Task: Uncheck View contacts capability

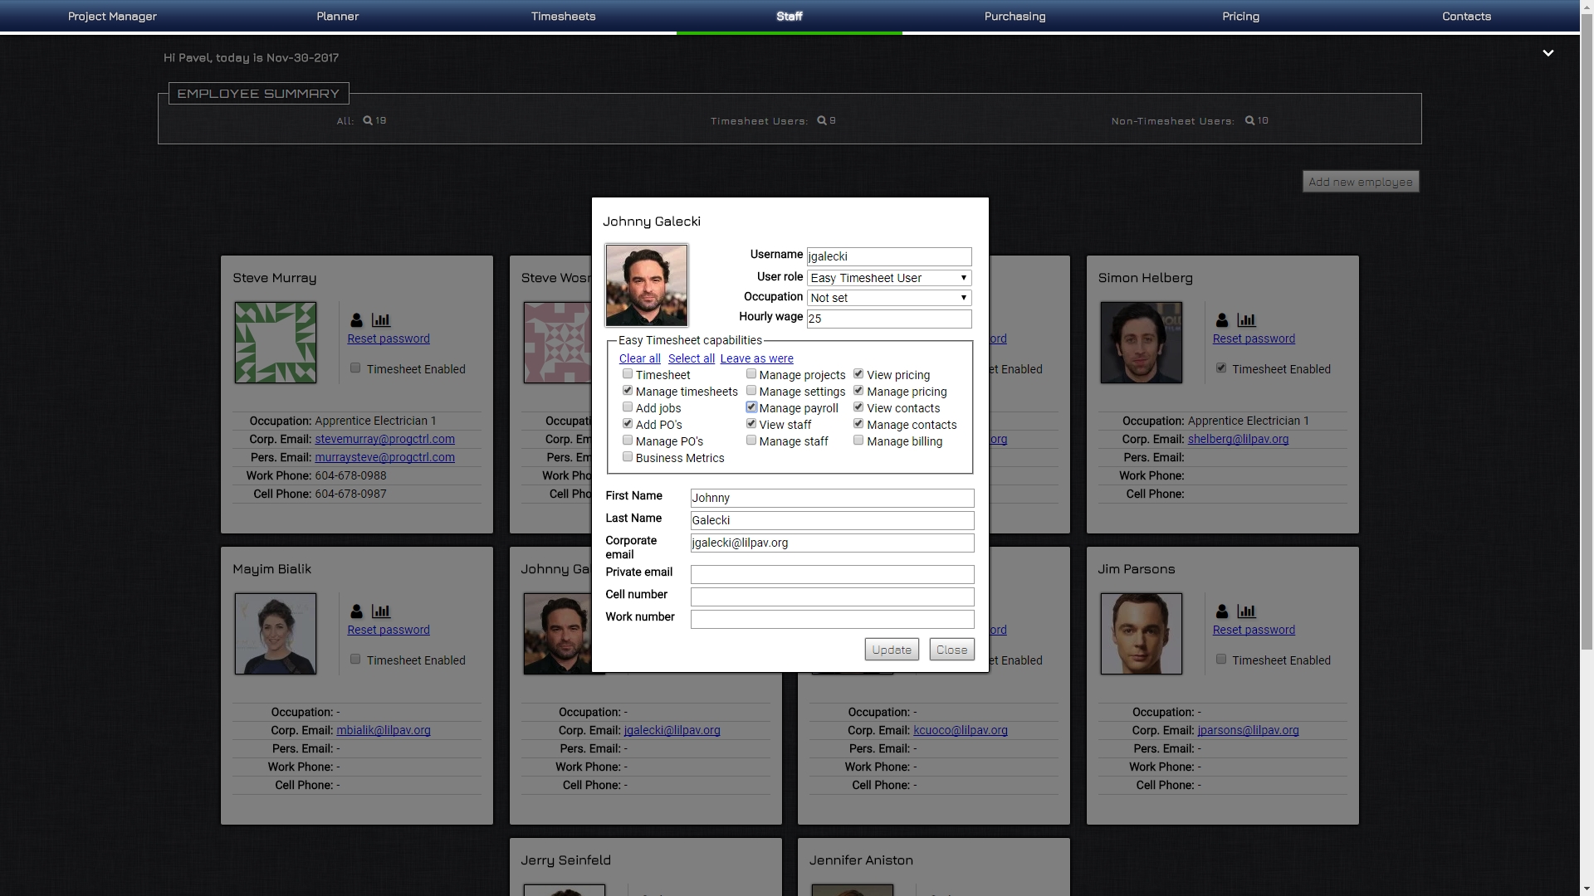Action: tap(858, 407)
